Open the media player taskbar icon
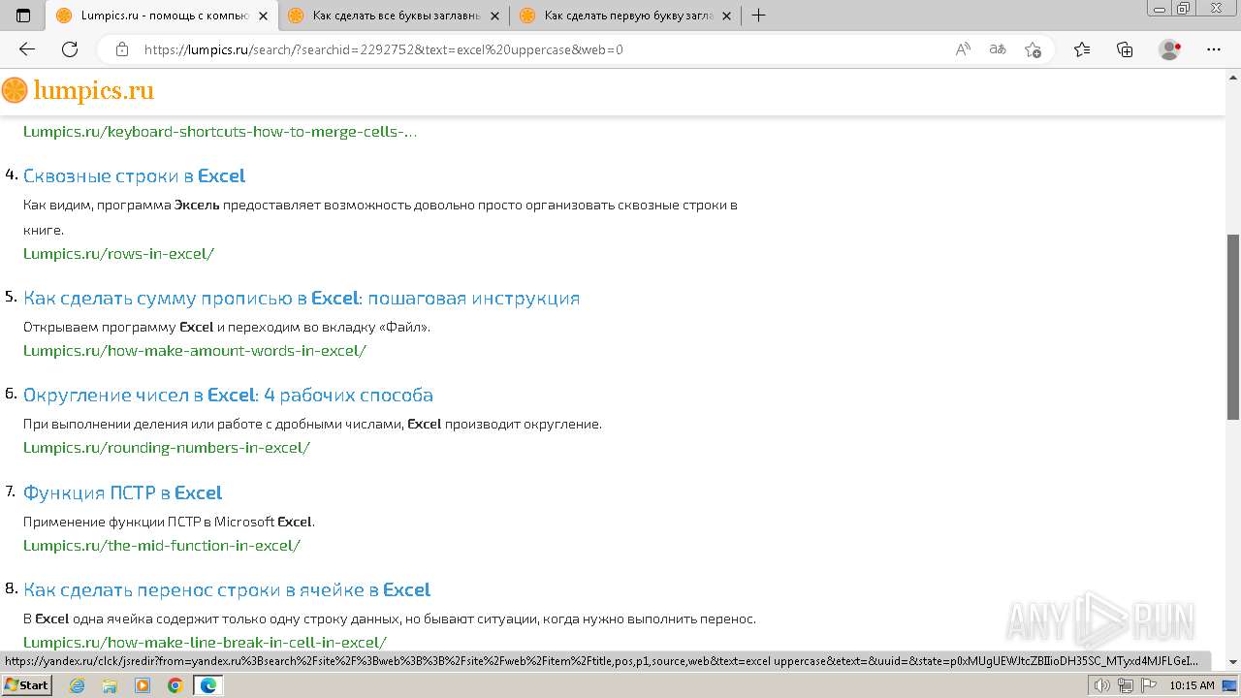1241x698 pixels. 143,685
